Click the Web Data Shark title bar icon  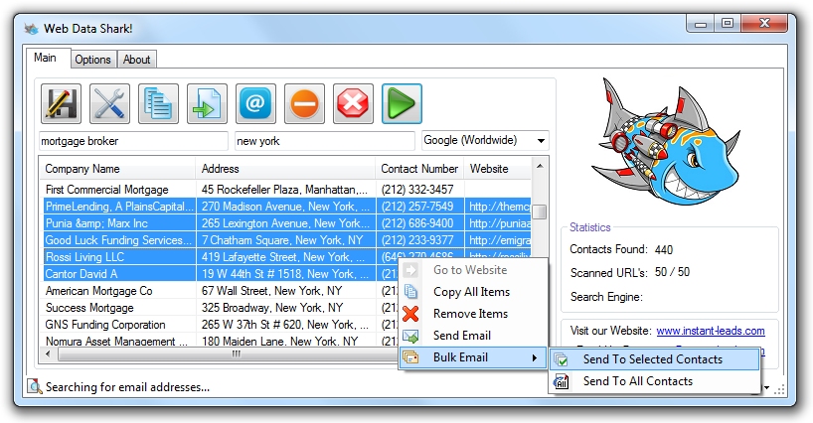pyautogui.click(x=31, y=28)
